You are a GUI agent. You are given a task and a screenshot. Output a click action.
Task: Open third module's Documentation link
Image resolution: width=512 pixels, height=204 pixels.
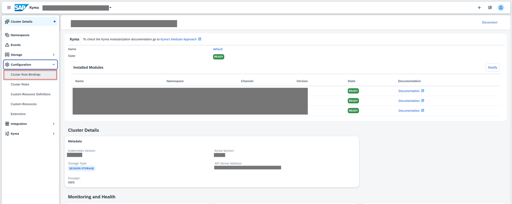pos(409,111)
